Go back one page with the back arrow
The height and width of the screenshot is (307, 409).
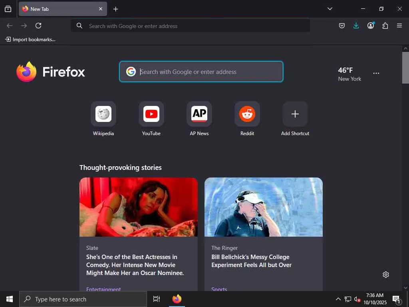[10, 26]
